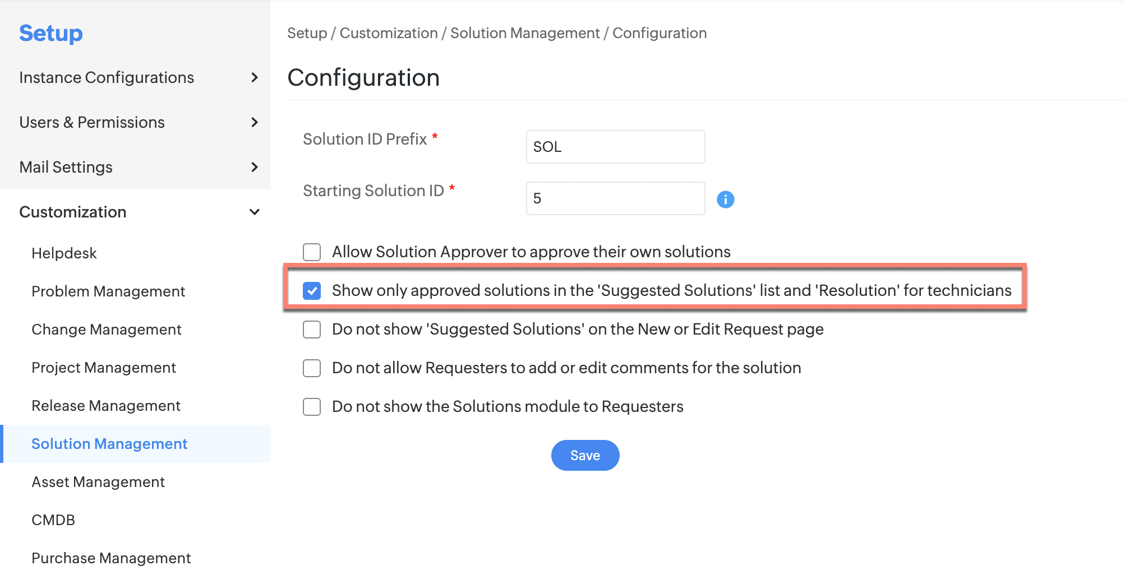Select Asset Management in sidebar
Image resolution: width=1125 pixels, height=575 pixels.
pos(98,482)
